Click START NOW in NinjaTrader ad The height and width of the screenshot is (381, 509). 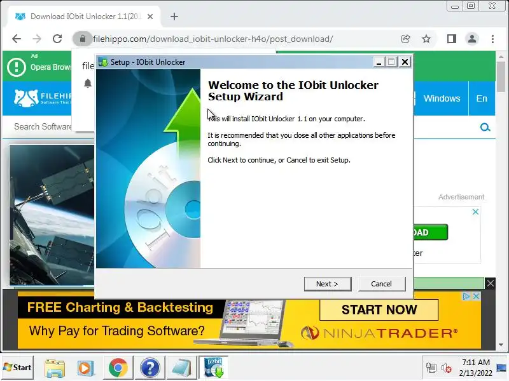click(379, 310)
